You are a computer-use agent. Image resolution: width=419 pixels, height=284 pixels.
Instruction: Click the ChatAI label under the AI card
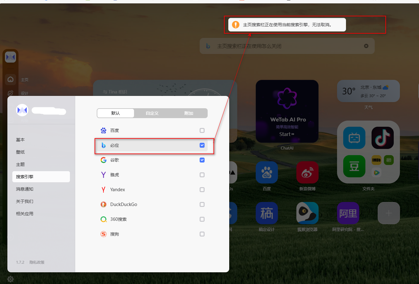click(x=287, y=148)
